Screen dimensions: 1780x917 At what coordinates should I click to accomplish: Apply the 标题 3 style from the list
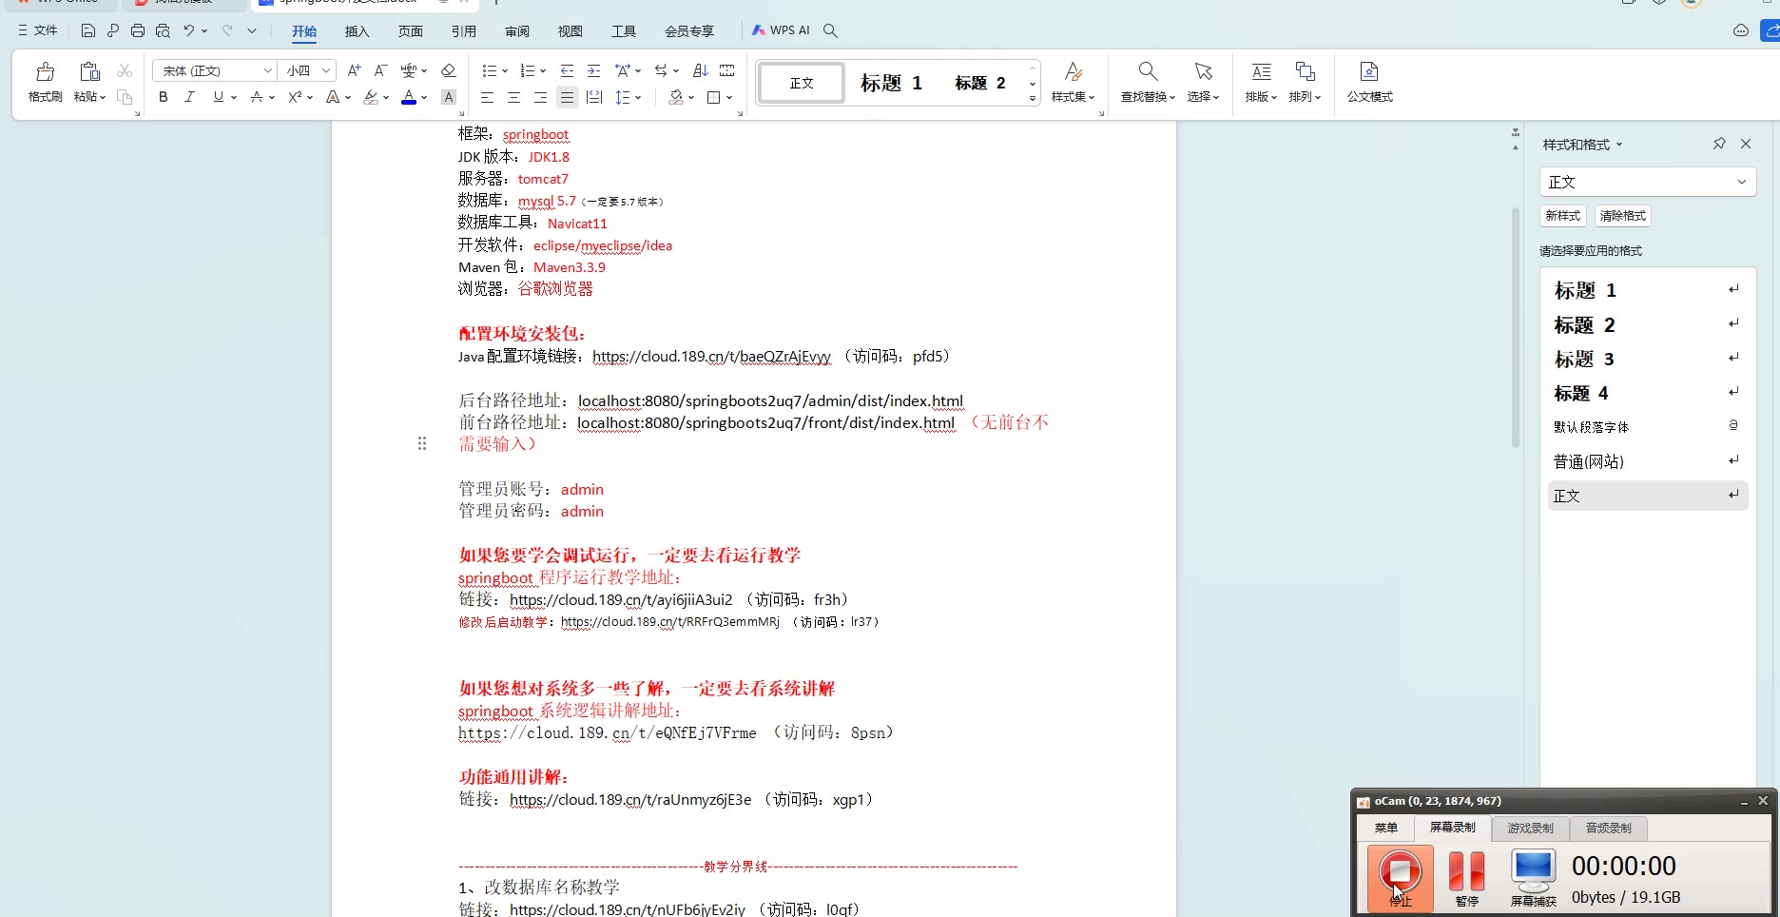pos(1647,359)
